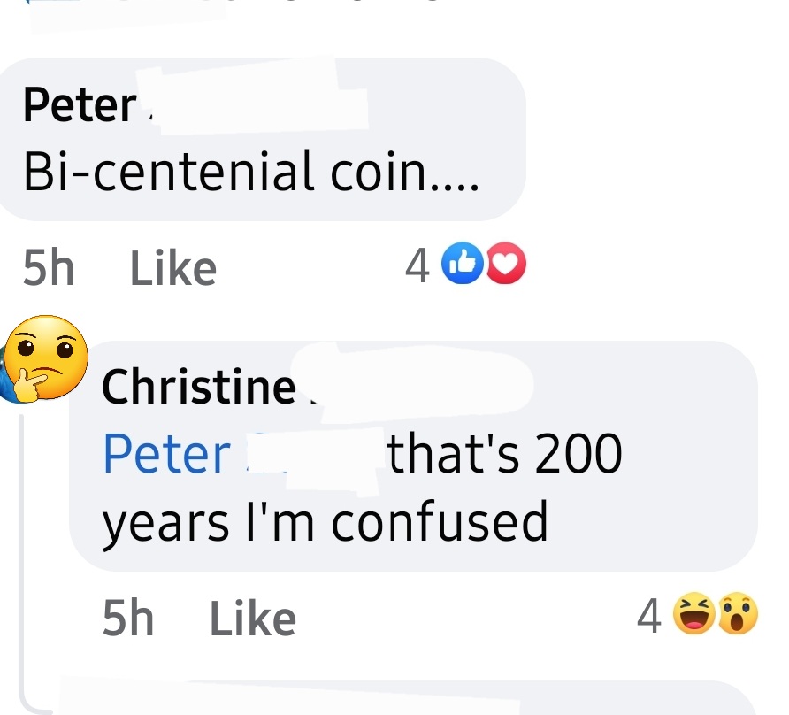Image resolution: width=789 pixels, height=715 pixels.
Task: Click the gray reply thread connector line
Action: tap(22, 554)
